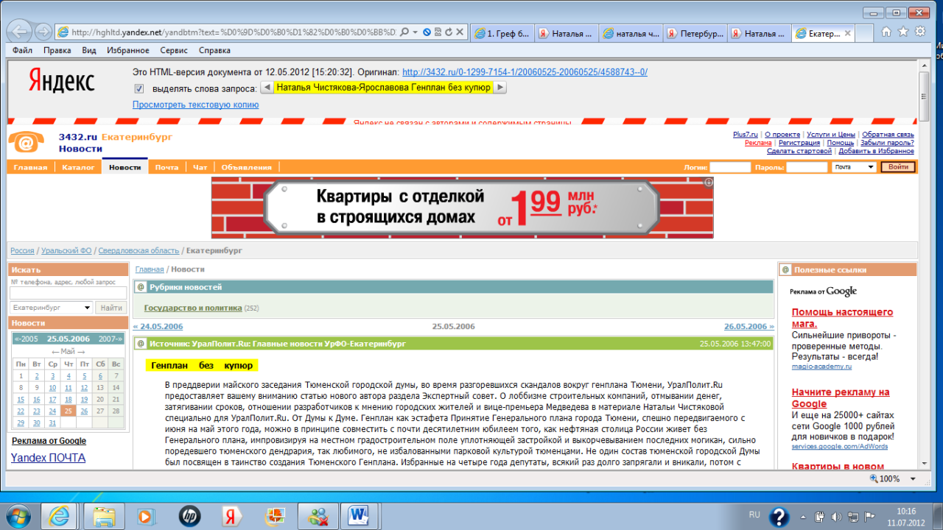Click the browser Back arrow button
The width and height of the screenshot is (943, 530).
point(19,32)
